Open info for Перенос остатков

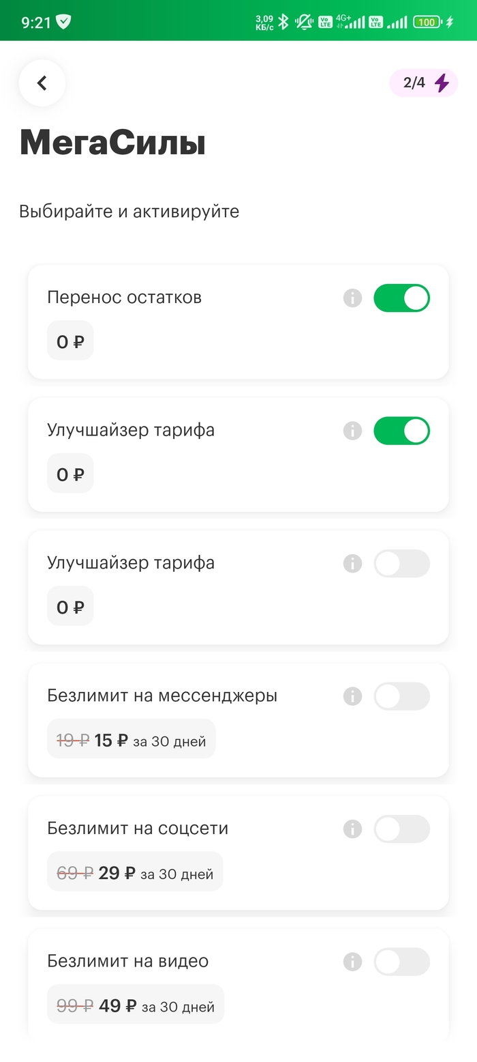[352, 298]
